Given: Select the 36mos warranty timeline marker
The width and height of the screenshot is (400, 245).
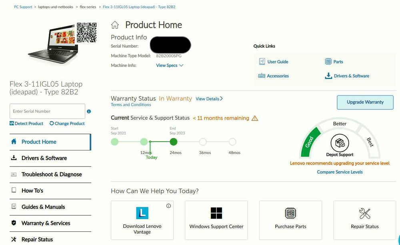Looking at the screenshot, I should tap(203, 142).
